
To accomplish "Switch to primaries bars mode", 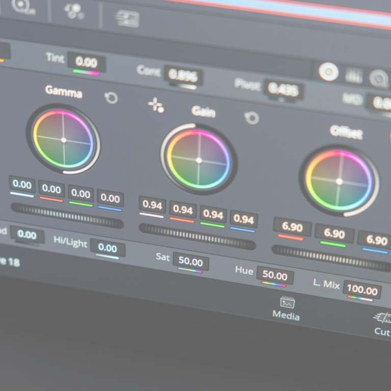I will tap(354, 76).
